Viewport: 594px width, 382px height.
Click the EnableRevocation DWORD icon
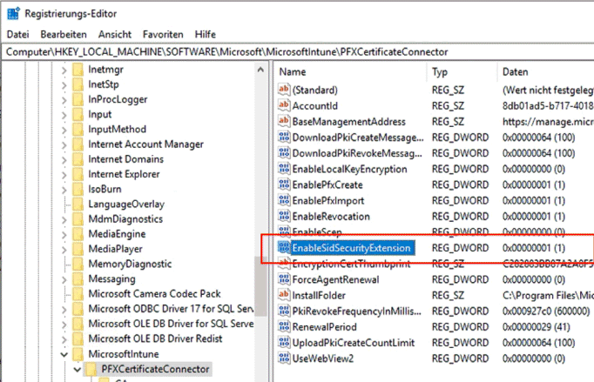pyautogui.click(x=284, y=216)
